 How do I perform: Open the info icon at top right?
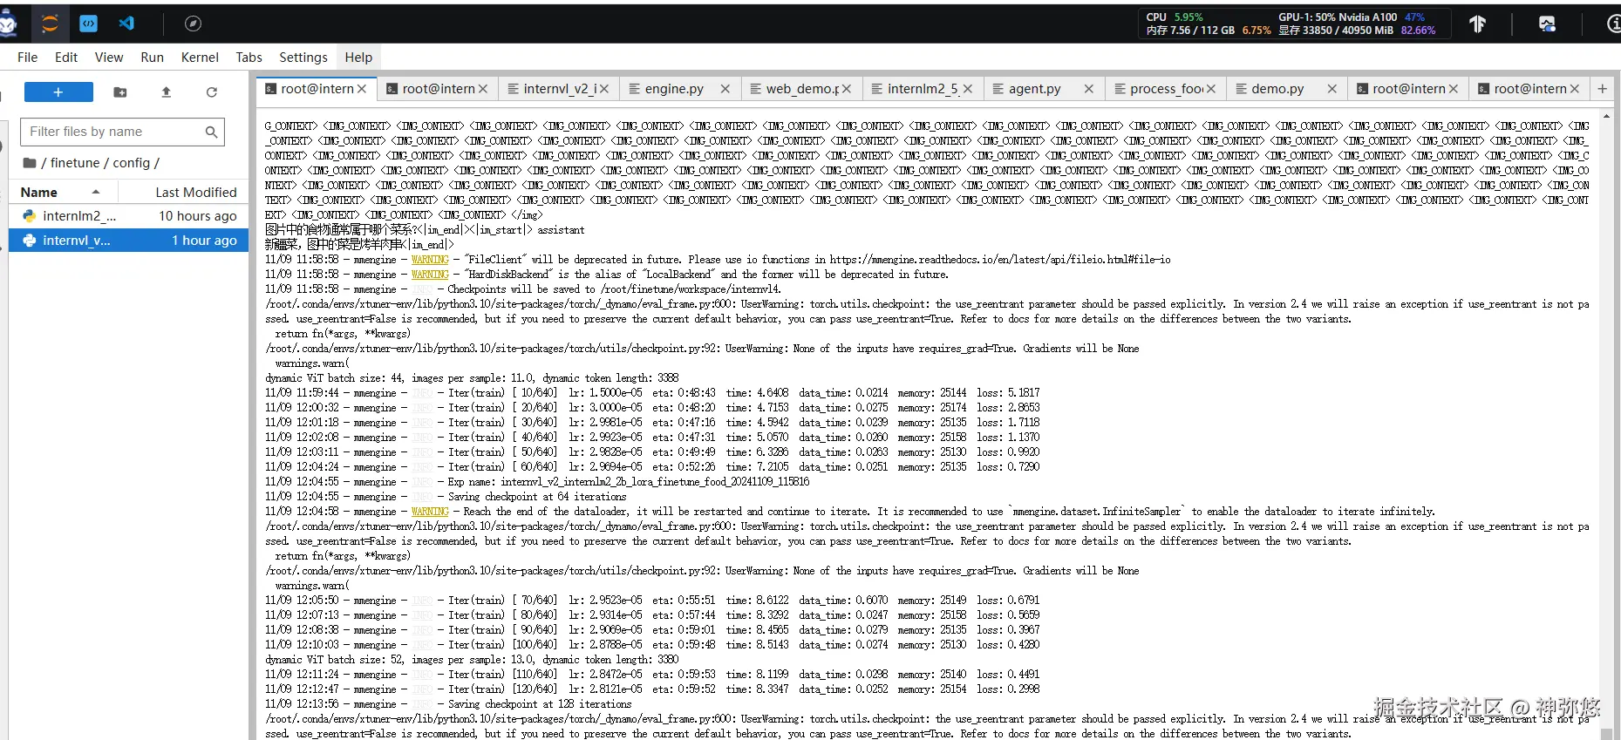coord(1613,24)
